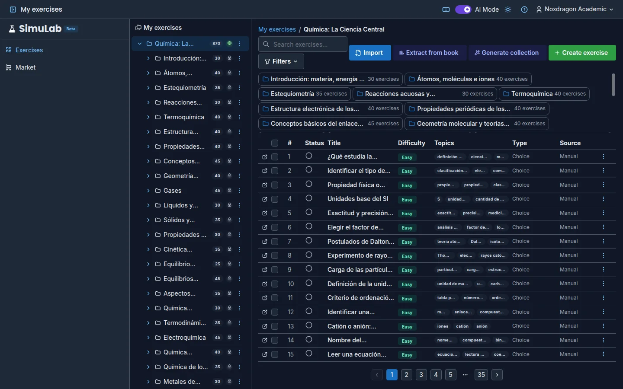The image size is (623, 389).
Task: Click the lock icon on Gases folder
Action: 229,191
